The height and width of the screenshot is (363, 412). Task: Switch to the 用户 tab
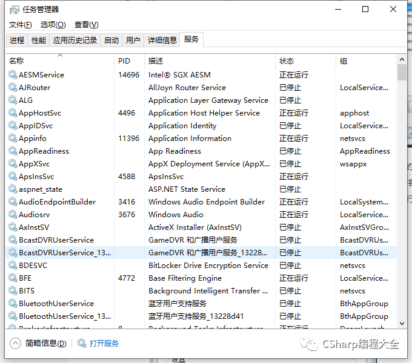(x=133, y=41)
